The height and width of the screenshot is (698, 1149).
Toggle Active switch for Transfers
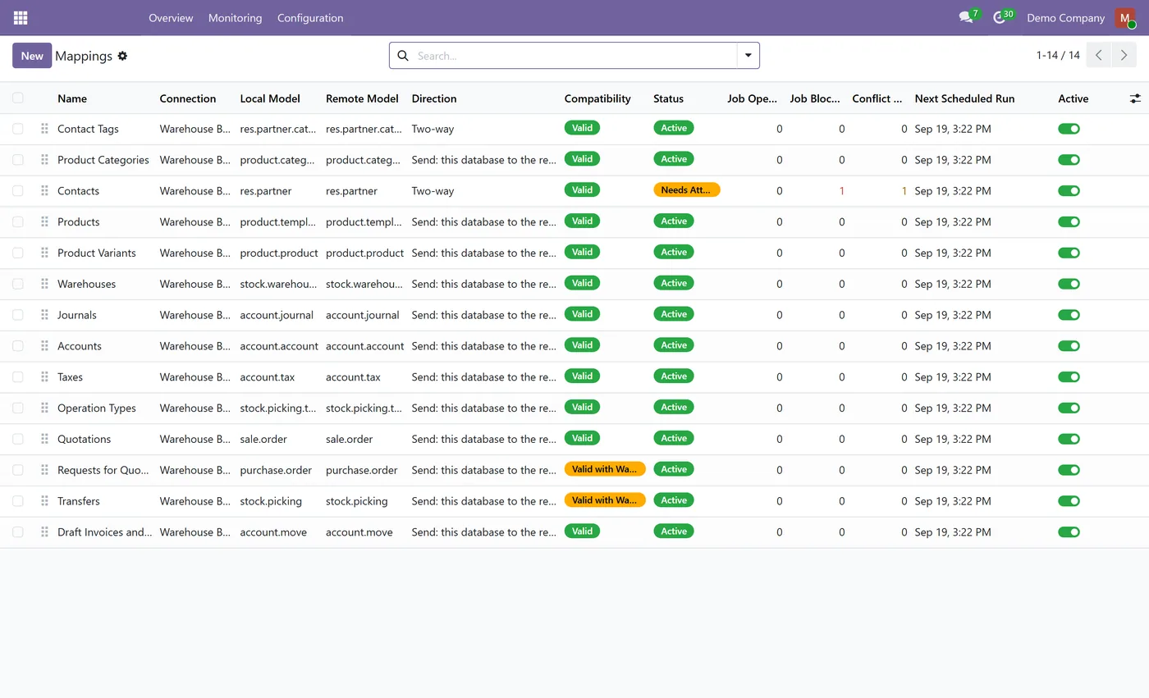point(1069,501)
